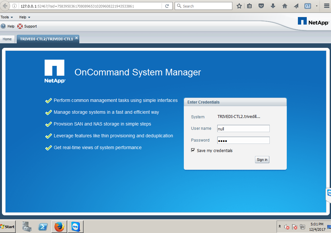Switch to the Home tab
The image size is (331, 233).
7,39
